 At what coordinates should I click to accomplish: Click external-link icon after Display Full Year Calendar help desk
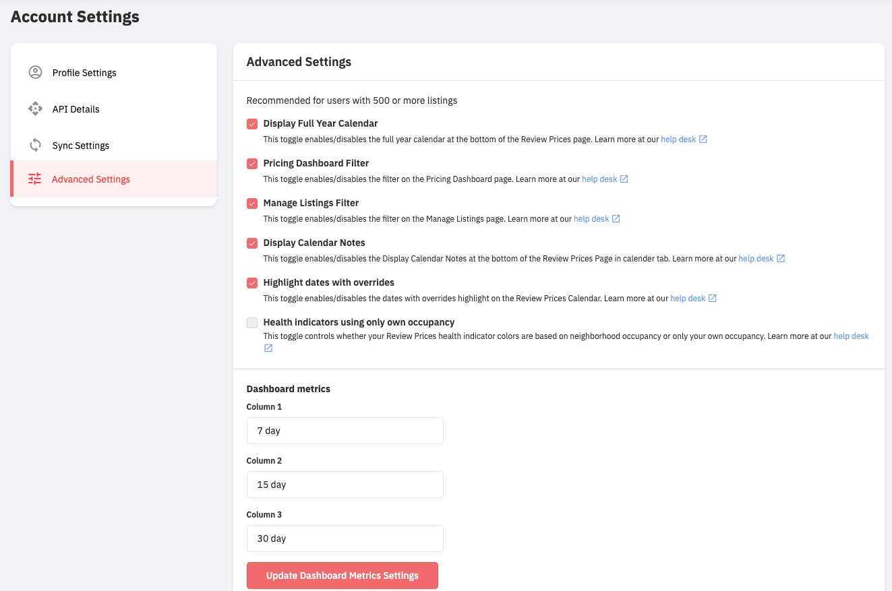point(703,139)
